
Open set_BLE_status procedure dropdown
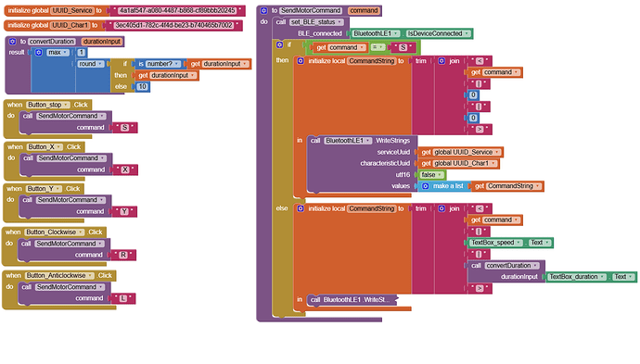point(339,22)
